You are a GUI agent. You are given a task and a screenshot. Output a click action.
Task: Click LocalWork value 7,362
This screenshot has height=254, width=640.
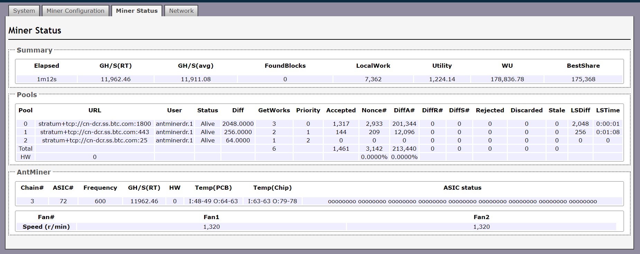373,79
